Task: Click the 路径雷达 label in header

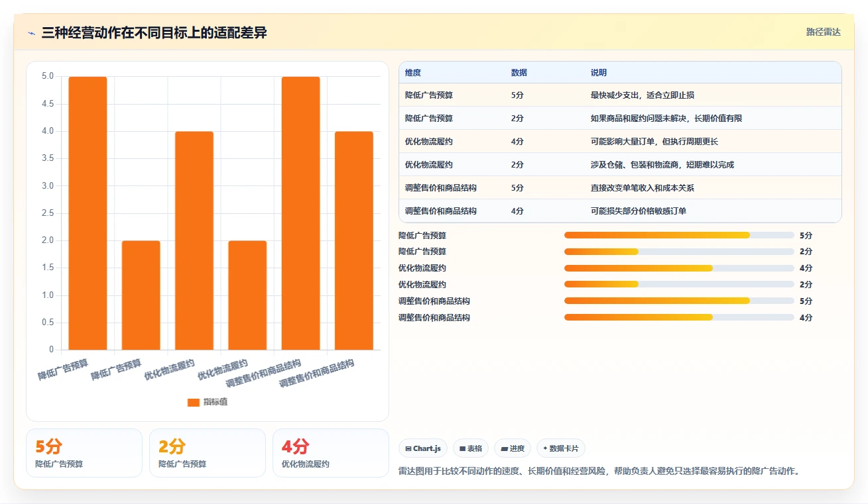Action: pyautogui.click(x=823, y=32)
